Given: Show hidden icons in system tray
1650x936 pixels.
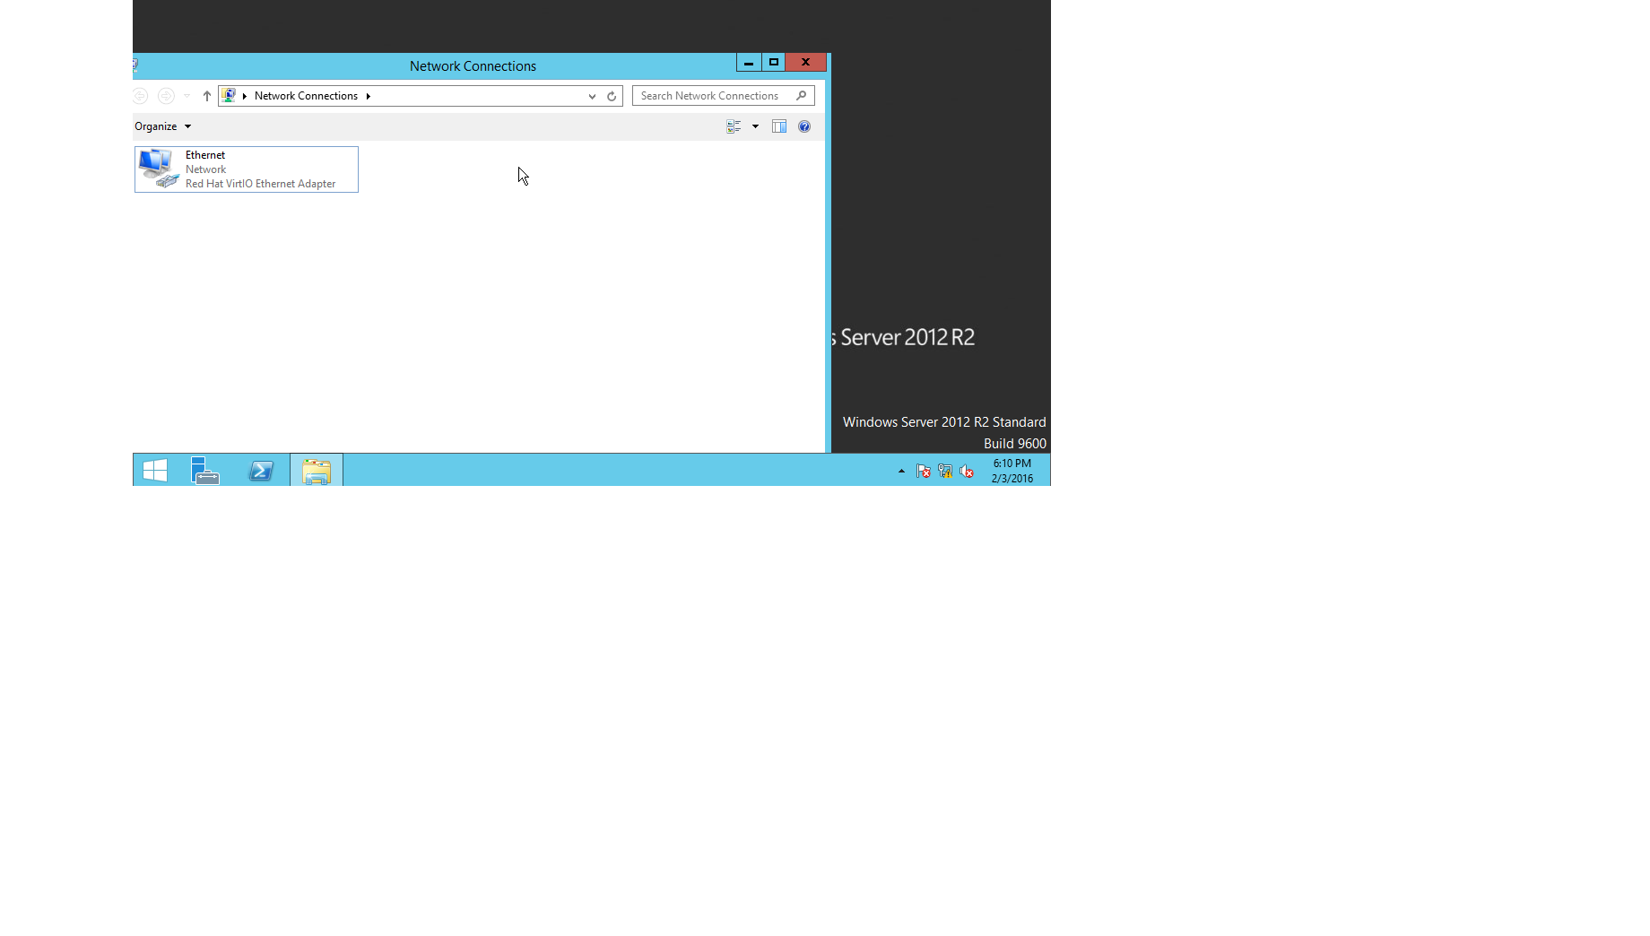Looking at the screenshot, I should (901, 471).
